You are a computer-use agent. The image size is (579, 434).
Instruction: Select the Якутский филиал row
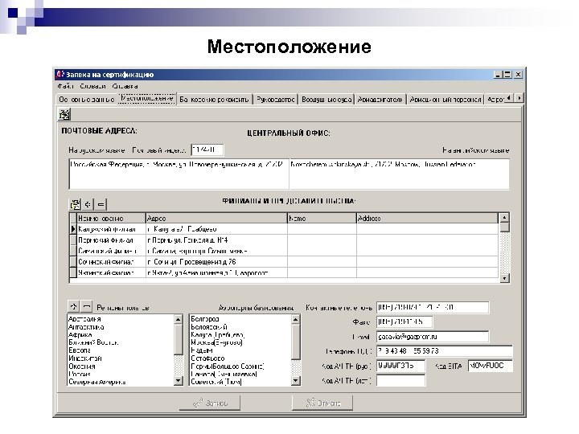[284, 272]
